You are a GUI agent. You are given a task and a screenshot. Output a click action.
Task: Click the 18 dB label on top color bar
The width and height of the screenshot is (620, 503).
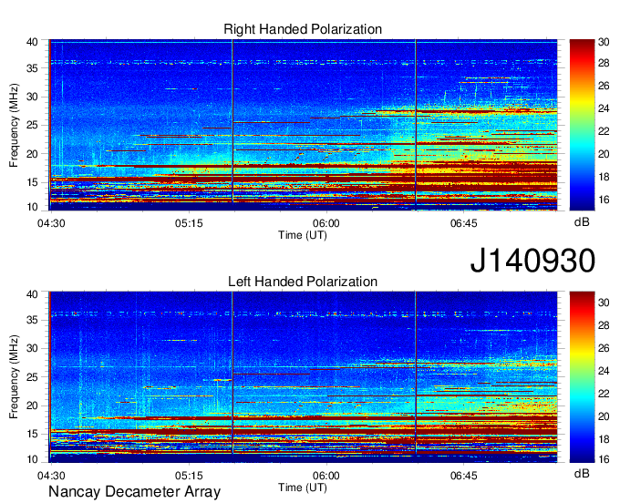tap(604, 177)
